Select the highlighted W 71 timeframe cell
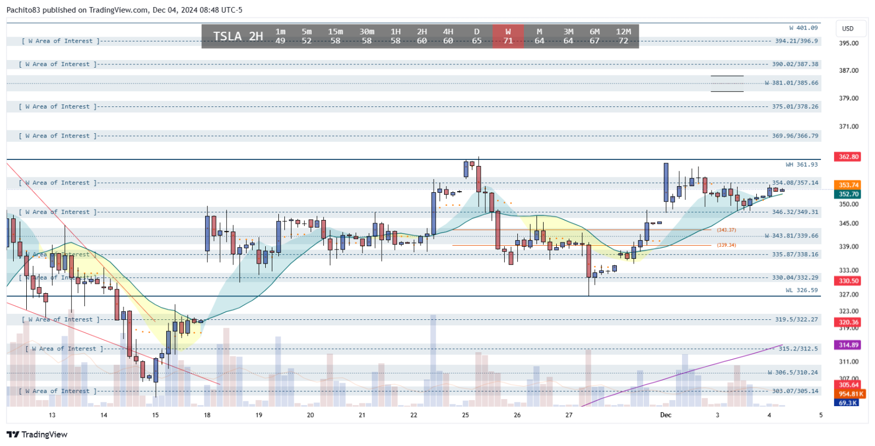This screenshot has height=446, width=875. 508,36
